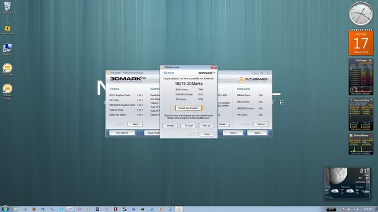378x212 pixels.
Task: Click the Drives Meter gadget
Action: point(361,144)
